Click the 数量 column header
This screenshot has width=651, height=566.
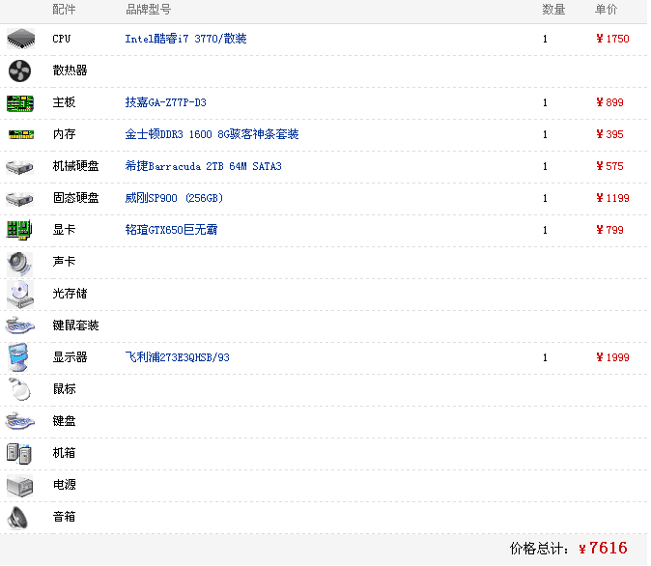[x=553, y=9]
